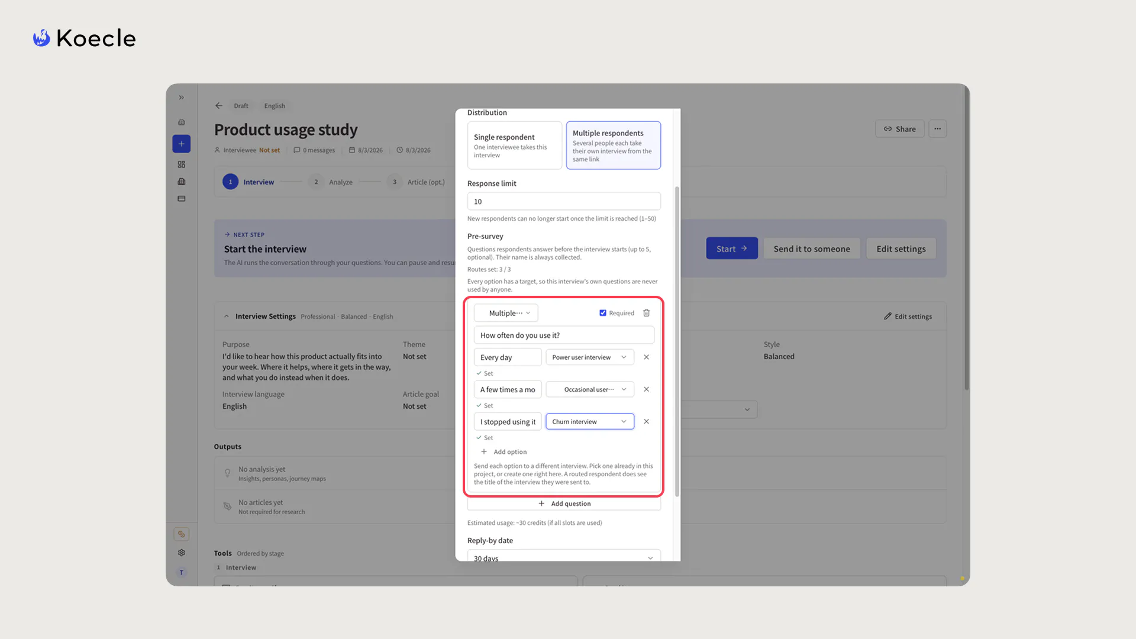Screen dimensions: 1136x639
Task: Click the blue Start button
Action: point(732,249)
